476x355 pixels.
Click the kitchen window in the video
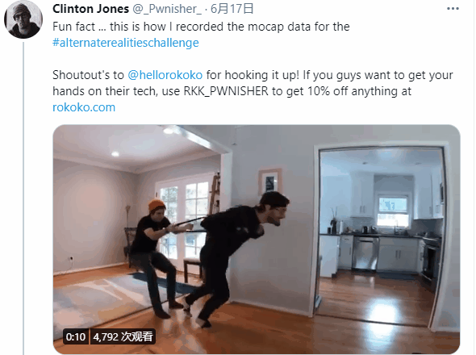393,212
